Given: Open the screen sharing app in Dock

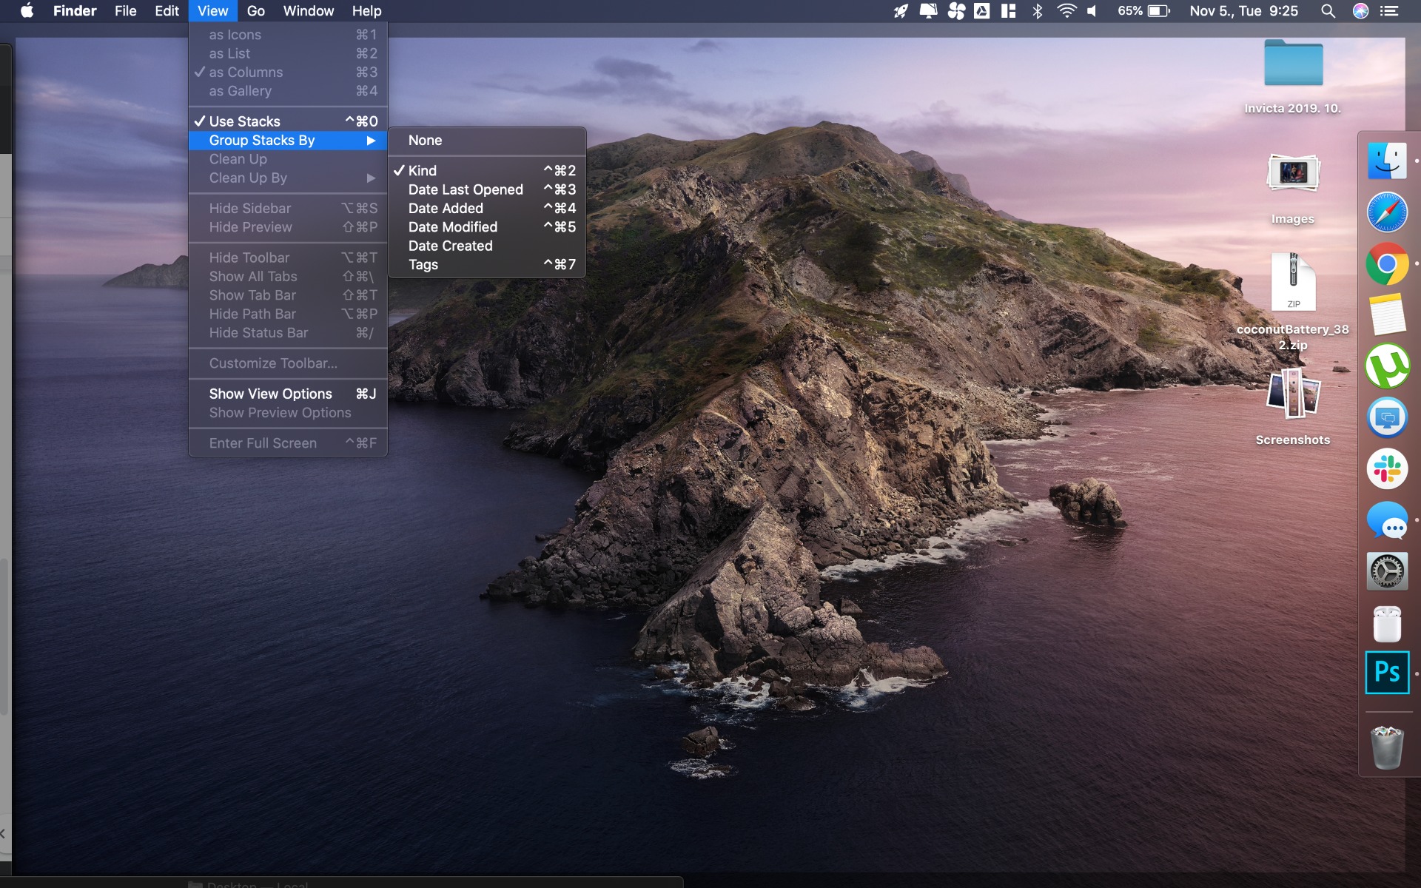Looking at the screenshot, I should pyautogui.click(x=1387, y=417).
